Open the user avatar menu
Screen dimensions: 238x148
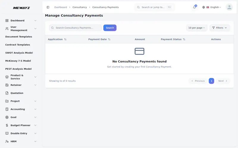click(x=229, y=7)
